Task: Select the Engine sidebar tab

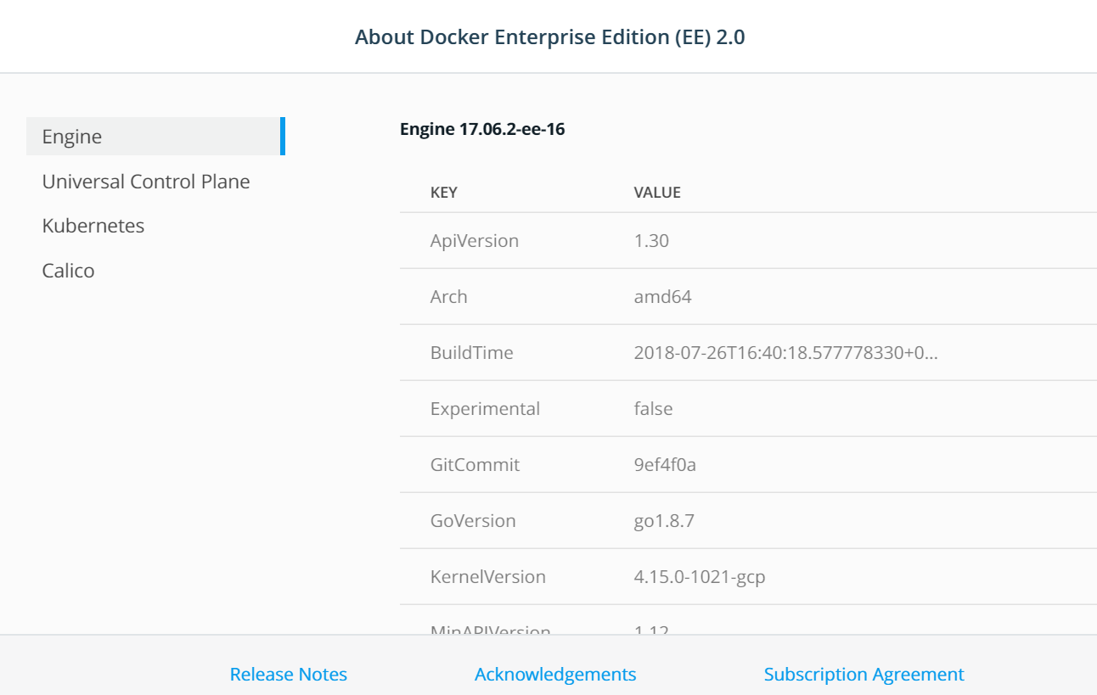Action: [x=72, y=137]
